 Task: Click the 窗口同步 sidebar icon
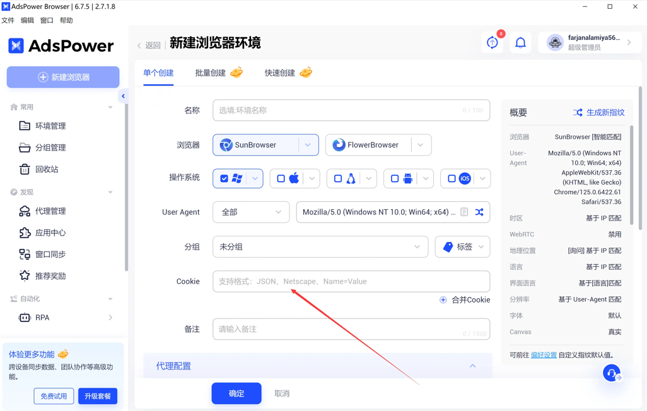[x=25, y=254]
